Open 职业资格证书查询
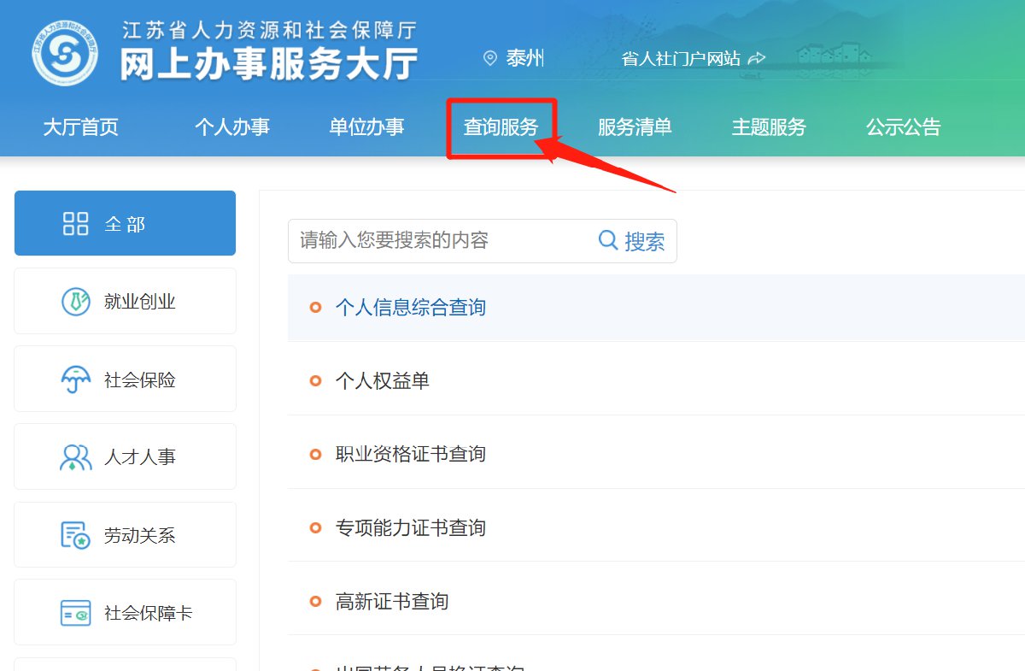Screen dimensions: 1025x671 pos(411,454)
